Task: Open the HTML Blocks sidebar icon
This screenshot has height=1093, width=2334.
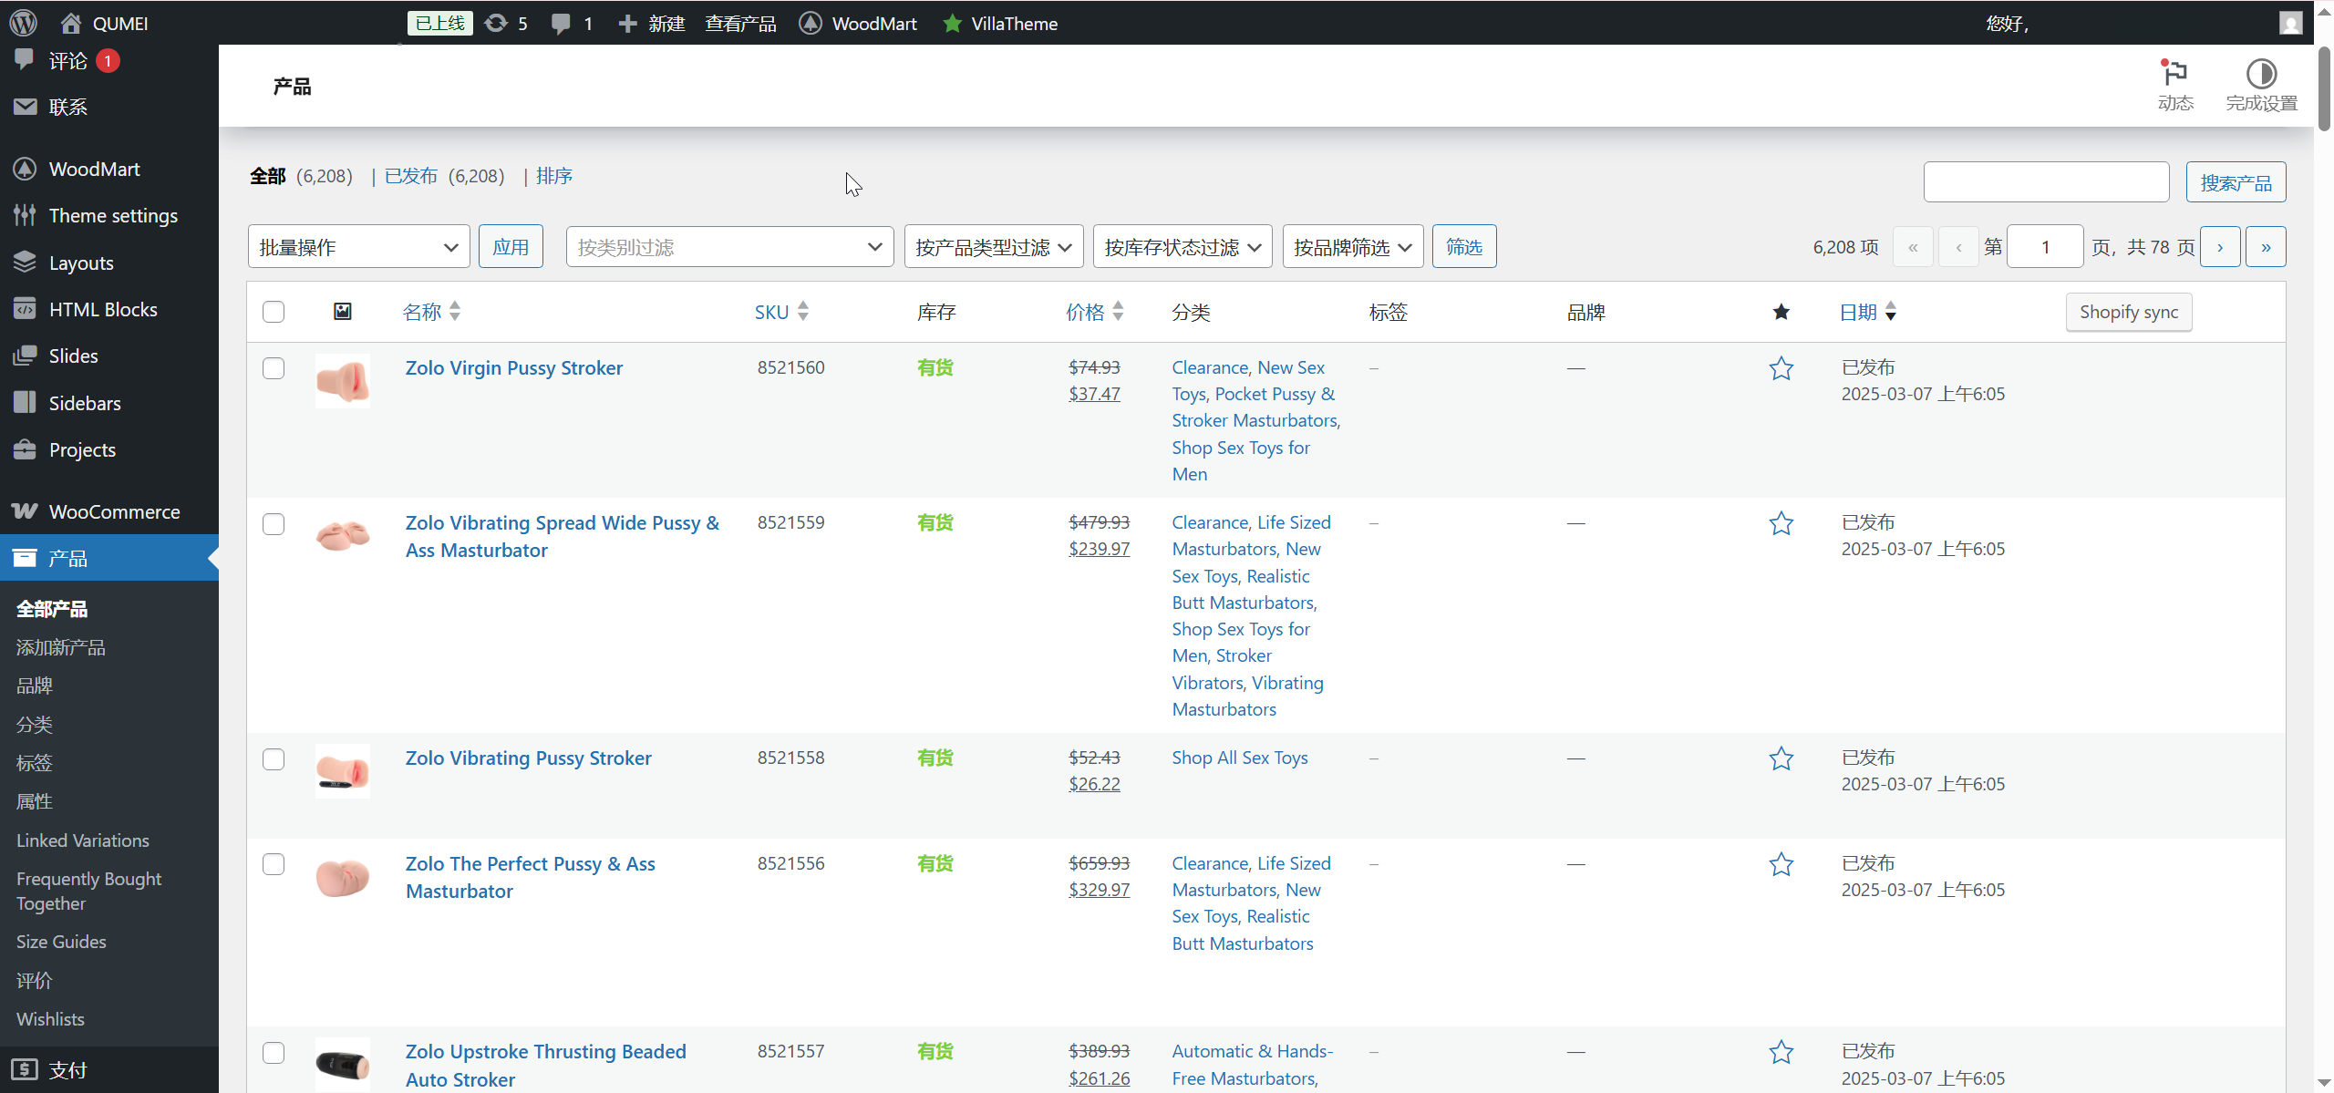Action: click(x=25, y=309)
